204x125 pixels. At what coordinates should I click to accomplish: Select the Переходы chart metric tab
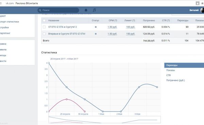pos(184,65)
